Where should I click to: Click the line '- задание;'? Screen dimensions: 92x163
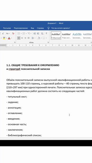(x=13, y=102)
